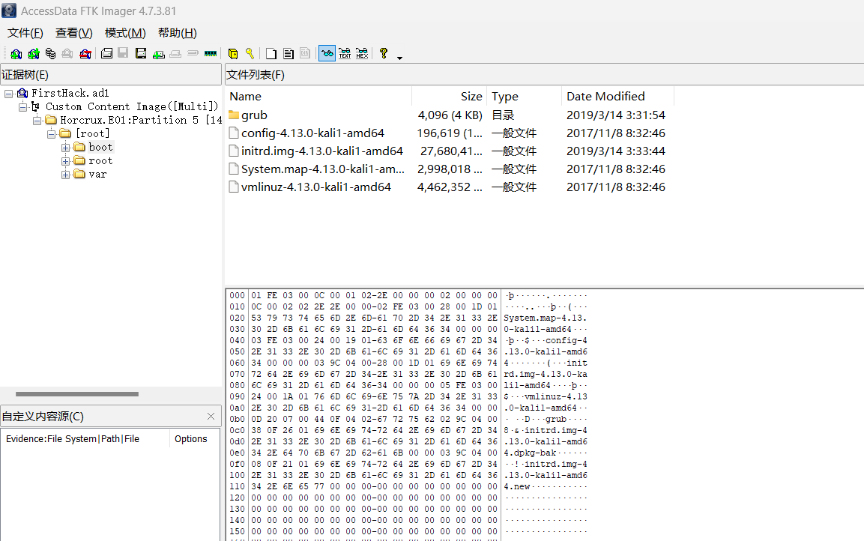The height and width of the screenshot is (541, 864).
Task: Select vmlinuz-4.13.0-kali1-amd64 file
Action: point(315,187)
